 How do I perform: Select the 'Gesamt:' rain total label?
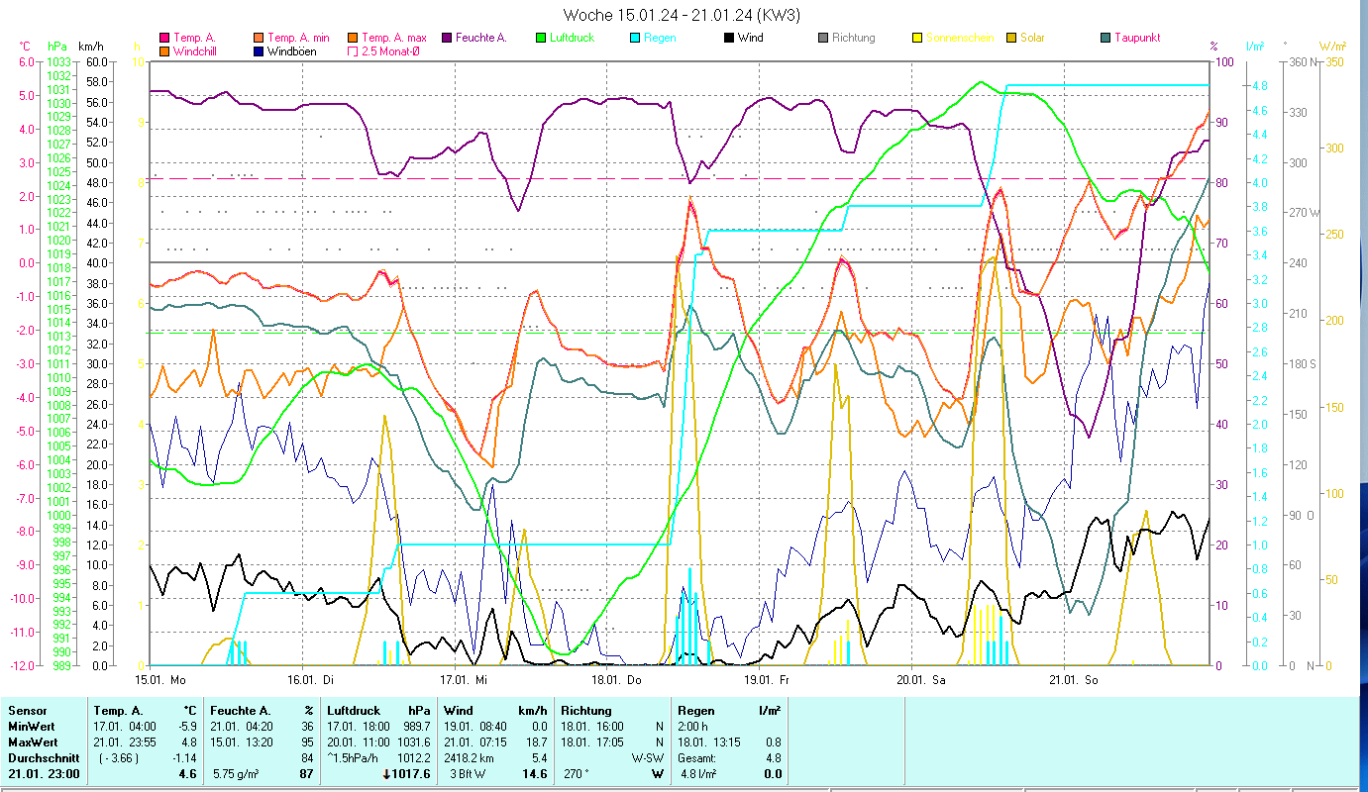pyautogui.click(x=697, y=758)
